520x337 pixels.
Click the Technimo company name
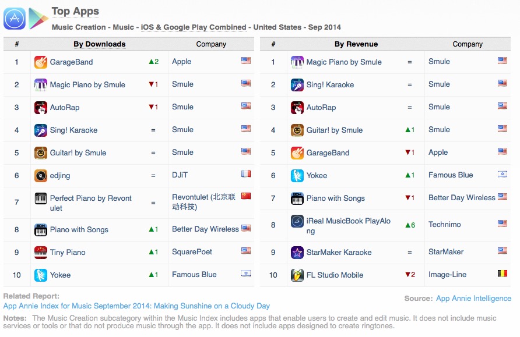pyautogui.click(x=444, y=225)
